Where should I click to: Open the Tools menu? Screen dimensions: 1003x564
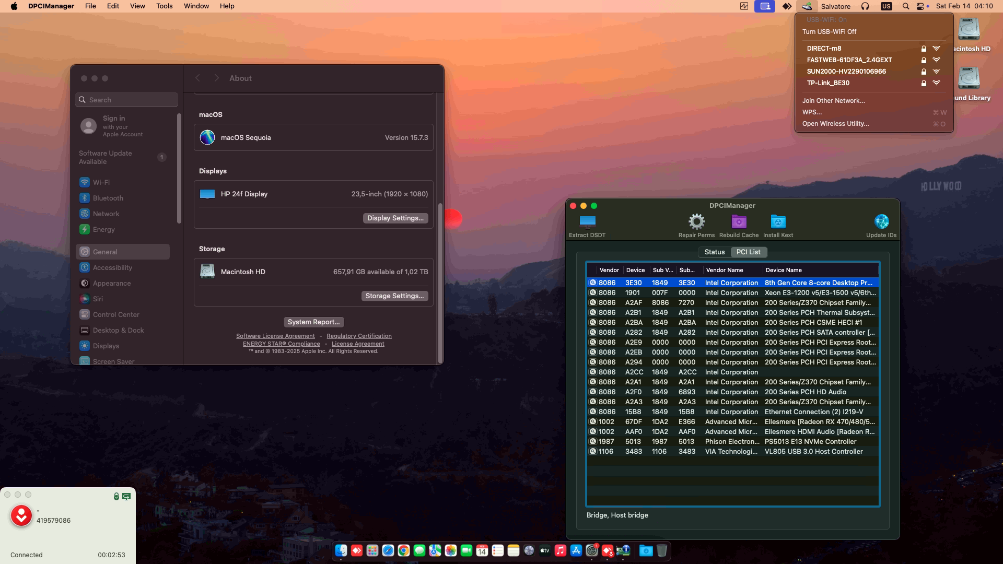point(164,6)
